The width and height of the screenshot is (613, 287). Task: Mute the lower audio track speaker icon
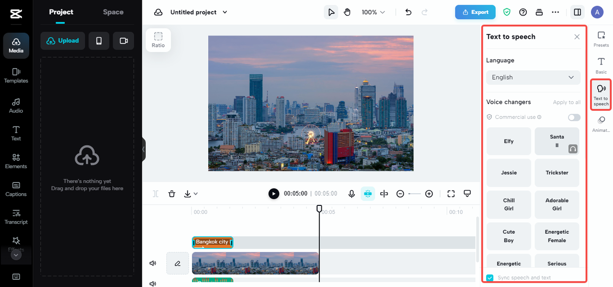click(153, 284)
